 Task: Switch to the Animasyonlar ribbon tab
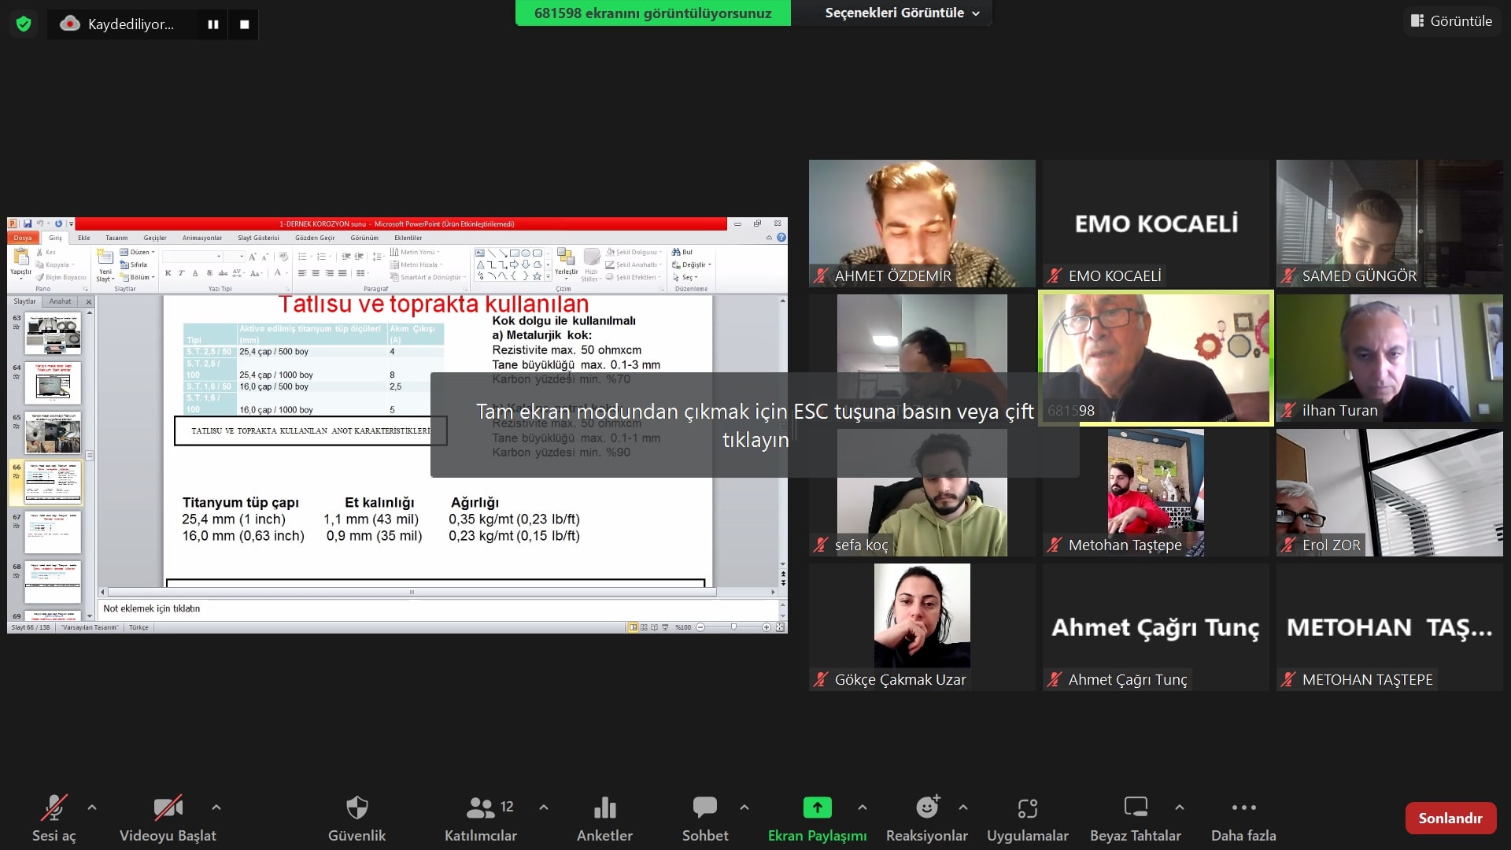202,238
